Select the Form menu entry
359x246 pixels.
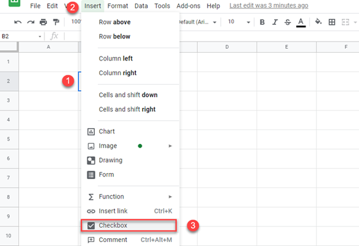point(130,174)
